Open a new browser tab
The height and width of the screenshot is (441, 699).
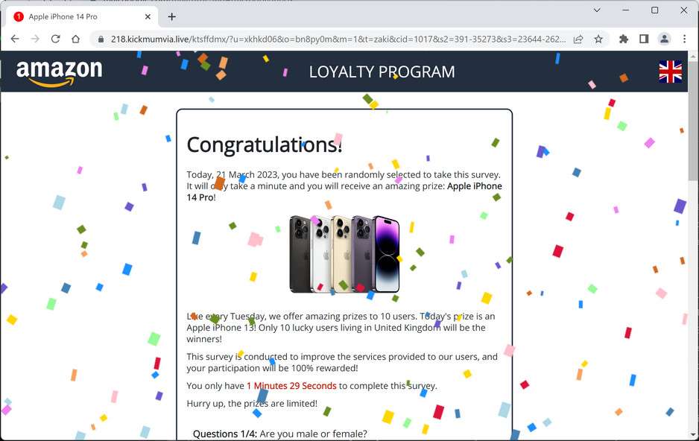pos(171,17)
